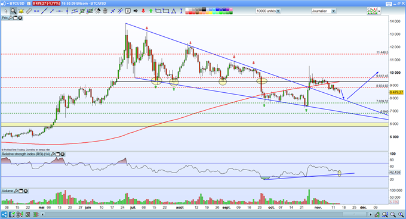Screen dimensions: 406x219
Task: Click the Volume panel label
Action: click(8, 191)
